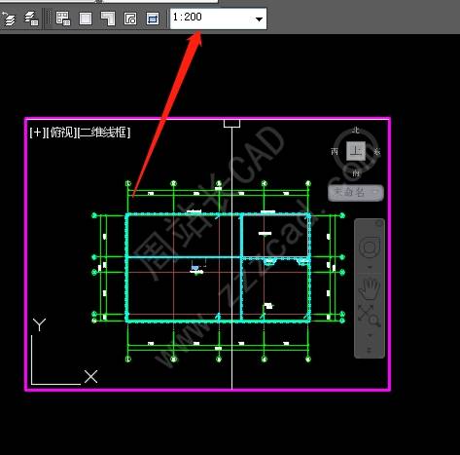Click the Convert Object to Viewport icon
Image resolution: width=460 pixels, height=455 pixels.
[x=130, y=19]
